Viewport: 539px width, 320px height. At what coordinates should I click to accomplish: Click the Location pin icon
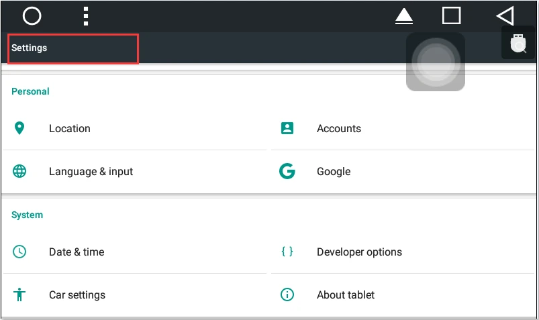coord(19,128)
